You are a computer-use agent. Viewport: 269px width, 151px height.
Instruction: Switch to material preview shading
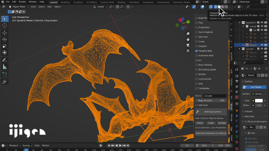(x=223, y=7)
